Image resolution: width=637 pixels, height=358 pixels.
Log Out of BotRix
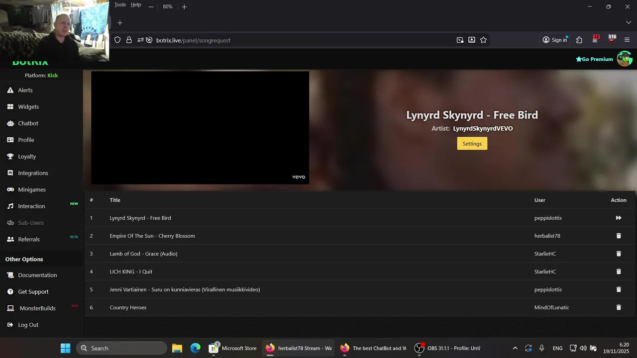coord(28,325)
